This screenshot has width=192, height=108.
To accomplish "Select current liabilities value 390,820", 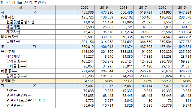I will coord(165,52).
